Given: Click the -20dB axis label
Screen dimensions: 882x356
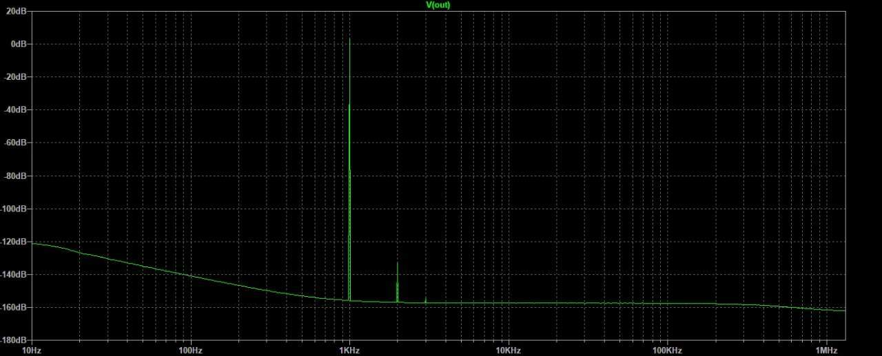Looking at the screenshot, I should pos(16,77).
